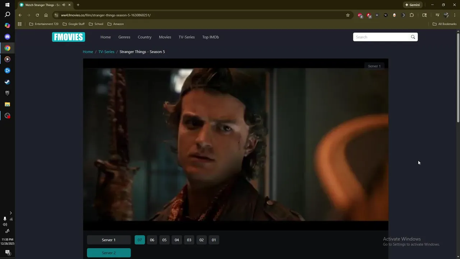Click the video player to play

(x=236, y=144)
